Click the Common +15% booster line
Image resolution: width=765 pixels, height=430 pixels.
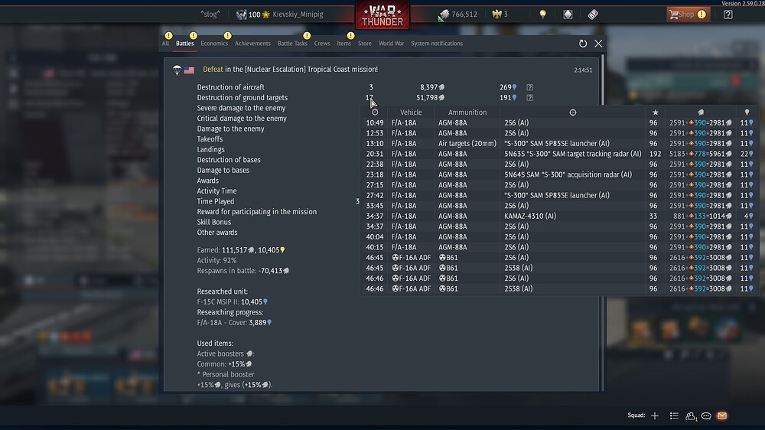(x=224, y=364)
